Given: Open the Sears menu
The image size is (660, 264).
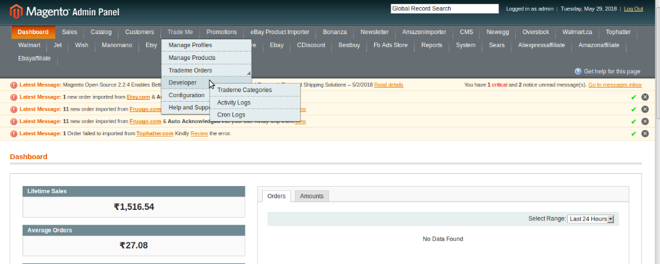Looking at the screenshot, I should 496,45.
